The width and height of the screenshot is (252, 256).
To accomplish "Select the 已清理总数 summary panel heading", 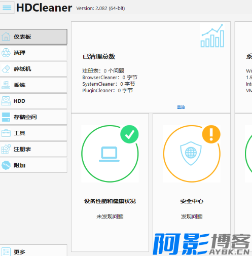I will (99, 56).
